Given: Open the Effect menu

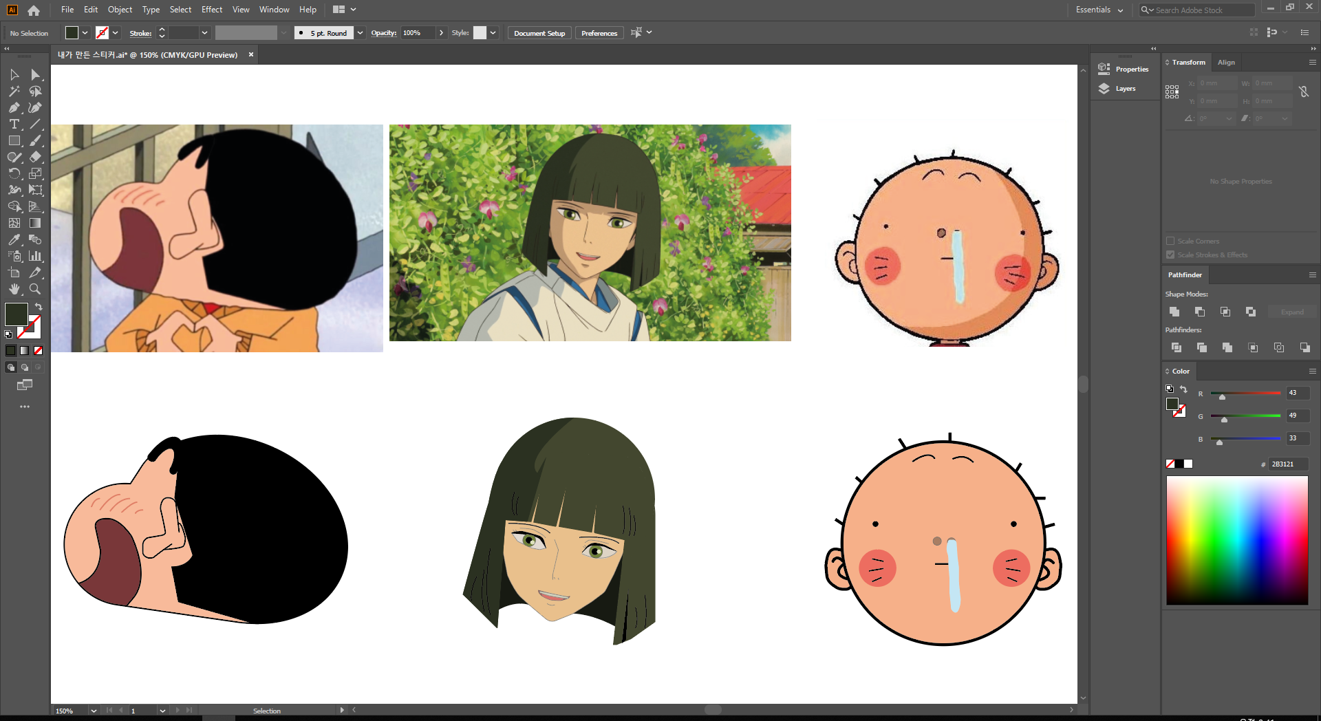Looking at the screenshot, I should (x=212, y=10).
